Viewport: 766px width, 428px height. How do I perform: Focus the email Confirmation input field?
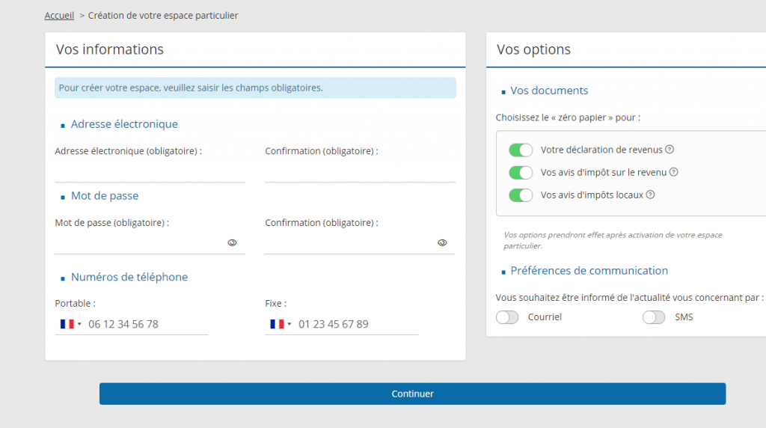point(360,172)
